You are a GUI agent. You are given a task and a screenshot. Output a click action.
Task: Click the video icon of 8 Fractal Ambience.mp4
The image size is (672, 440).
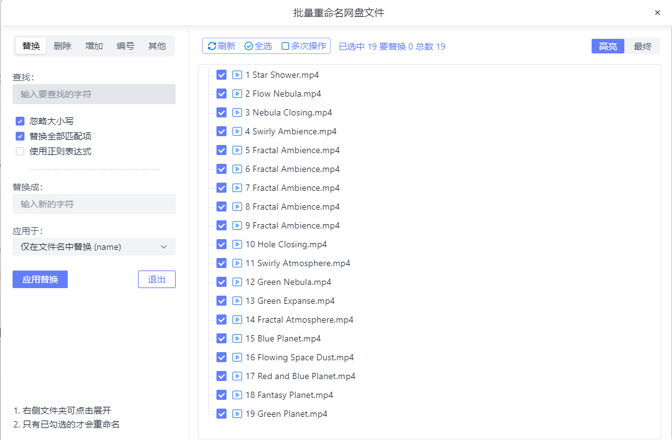237,207
